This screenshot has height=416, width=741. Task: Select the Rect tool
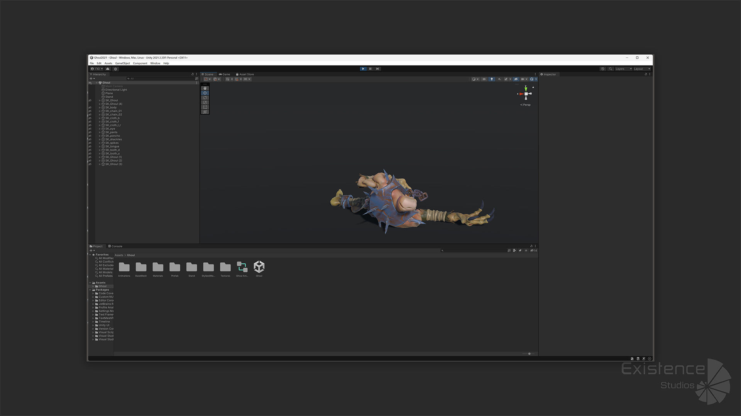click(205, 107)
